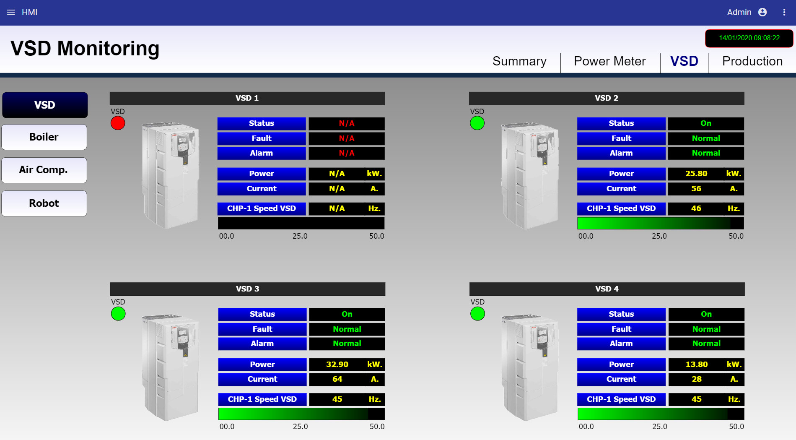Screen dimensions: 796x440
Task: Click the VSD 1 drive unit image
Action: tap(170, 175)
